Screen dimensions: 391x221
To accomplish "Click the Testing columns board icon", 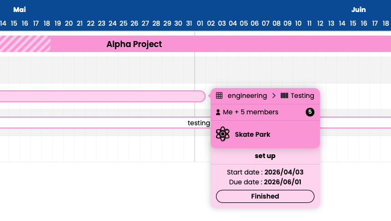I will 284,96.
